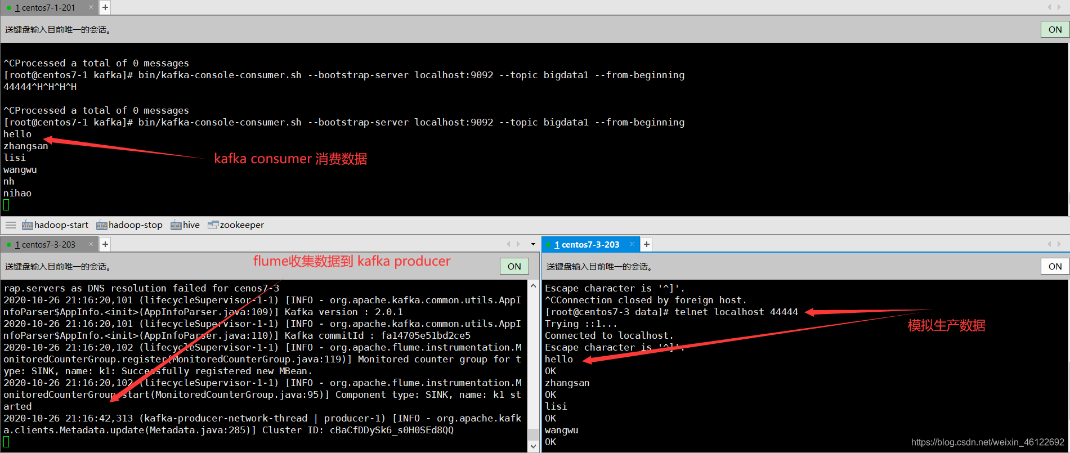
Task: Click the scroll-down arrow of the flume log scrollbar
Action: (534, 446)
